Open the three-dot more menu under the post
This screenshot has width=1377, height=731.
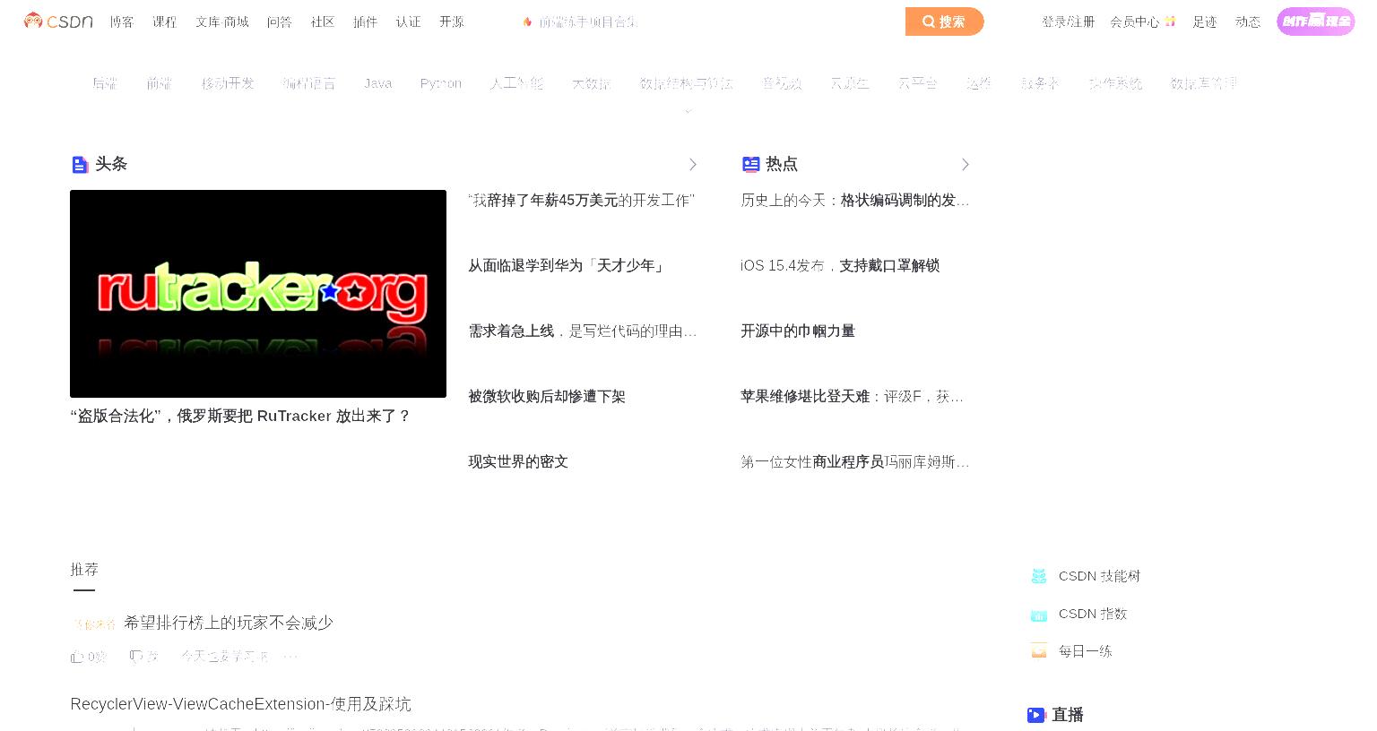(290, 657)
